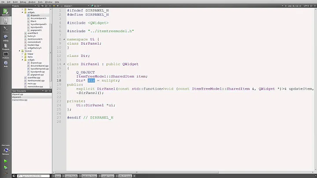Open the Edit menu
This screenshot has width=317, height=178.
8,2
